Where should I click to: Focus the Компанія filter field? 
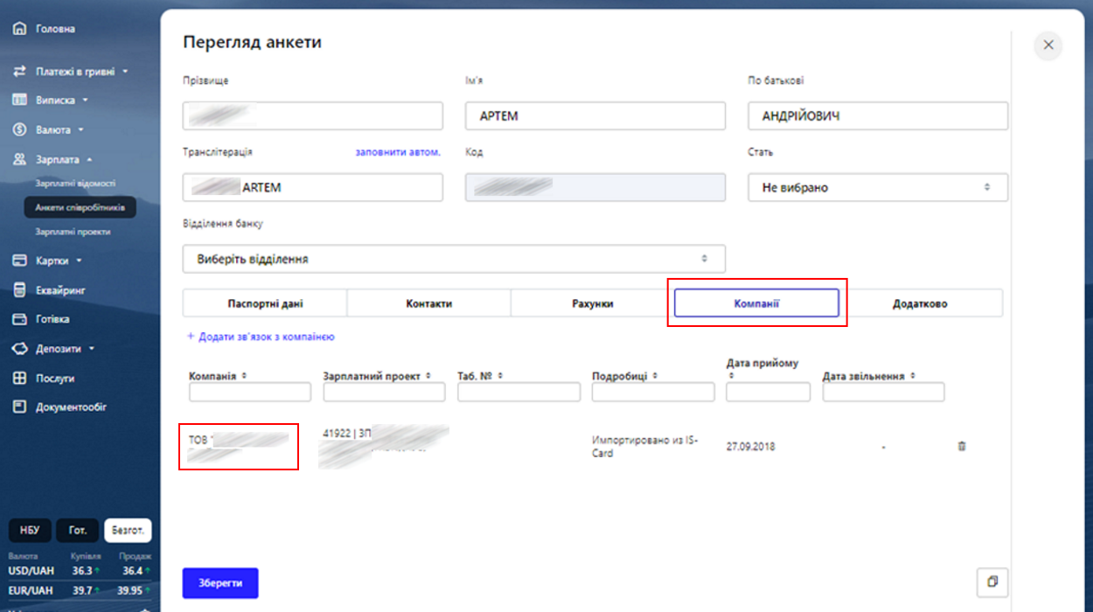(250, 392)
